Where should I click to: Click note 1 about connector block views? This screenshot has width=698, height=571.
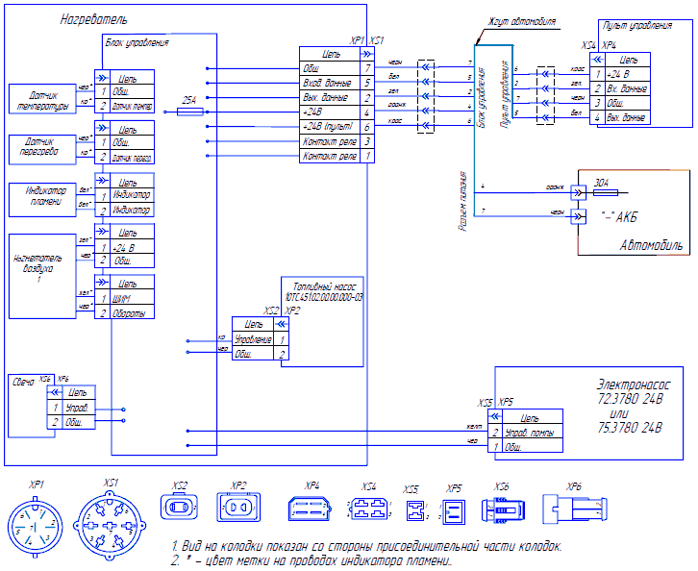click(366, 547)
